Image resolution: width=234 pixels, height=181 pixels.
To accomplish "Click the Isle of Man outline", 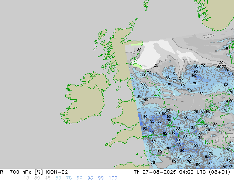I will pos(118,88).
